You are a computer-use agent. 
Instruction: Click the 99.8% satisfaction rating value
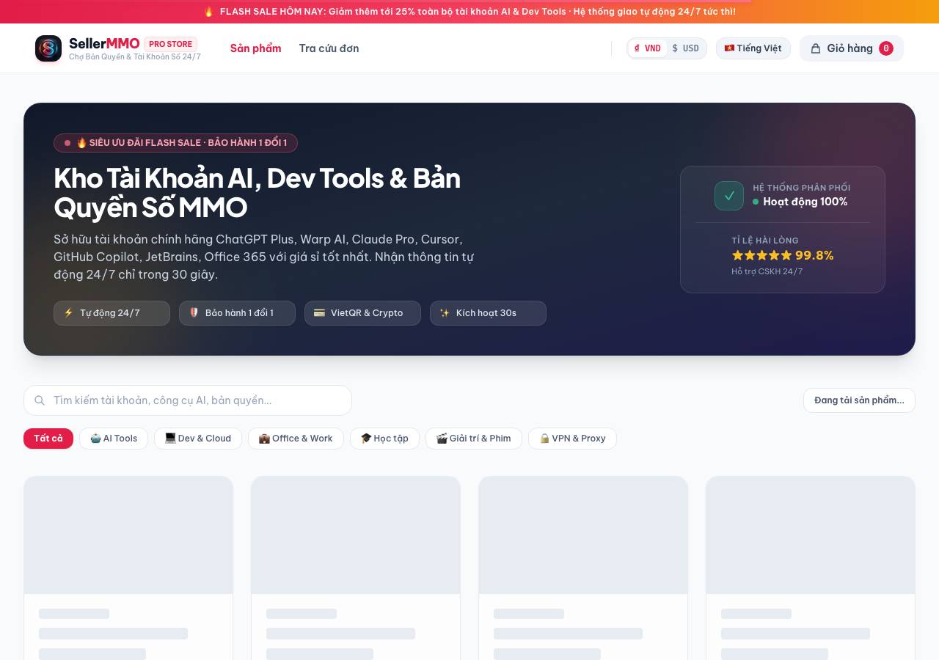[x=814, y=255]
